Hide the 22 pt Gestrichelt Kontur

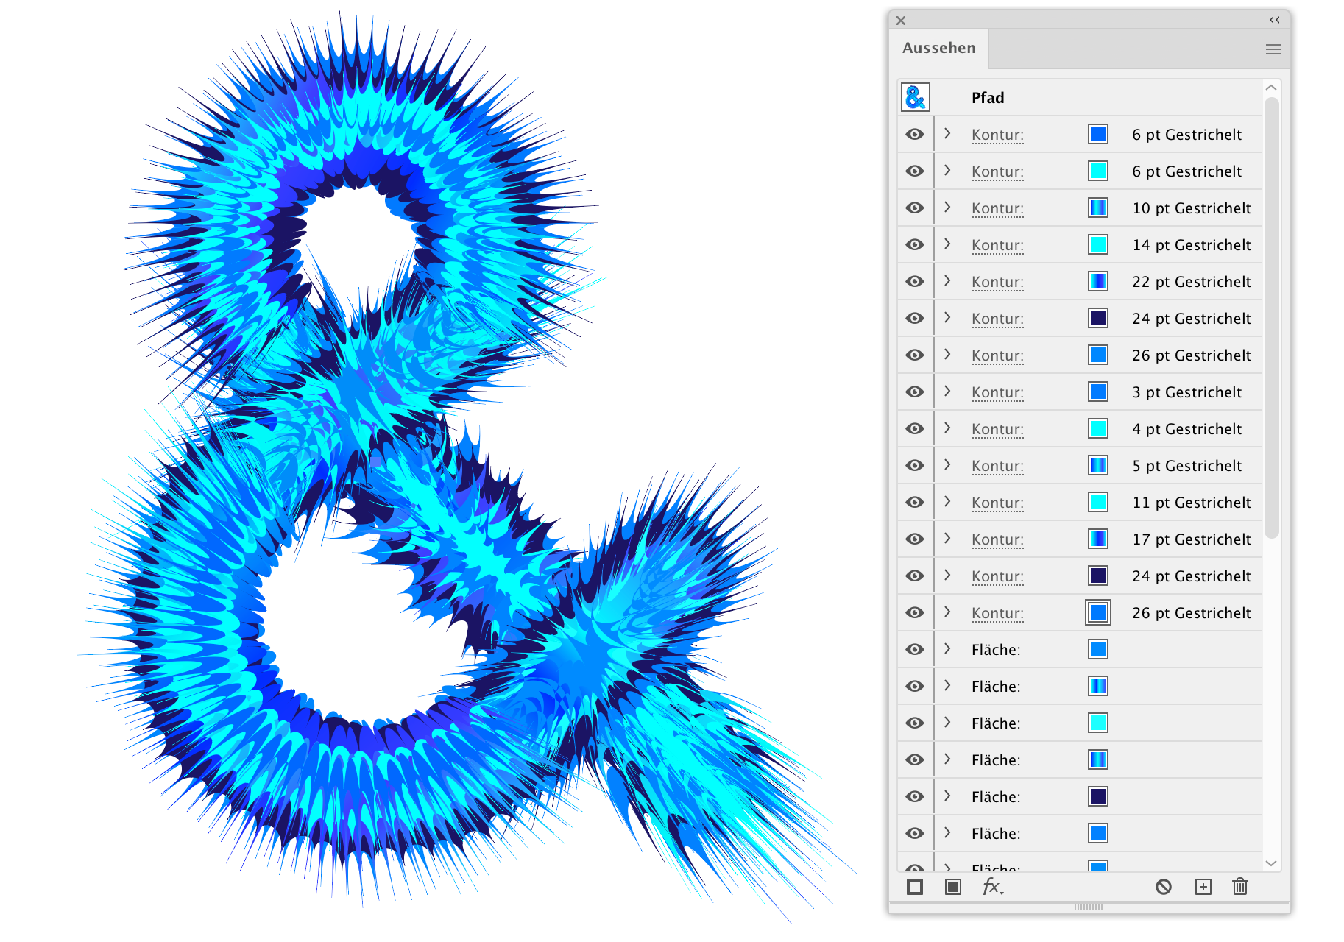(915, 281)
